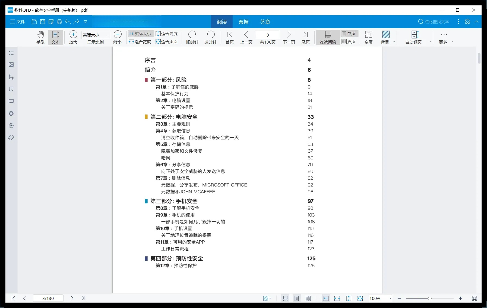487x308 pixels.
Task: Toggle continuous reading (连续阅读)
Action: point(328,37)
